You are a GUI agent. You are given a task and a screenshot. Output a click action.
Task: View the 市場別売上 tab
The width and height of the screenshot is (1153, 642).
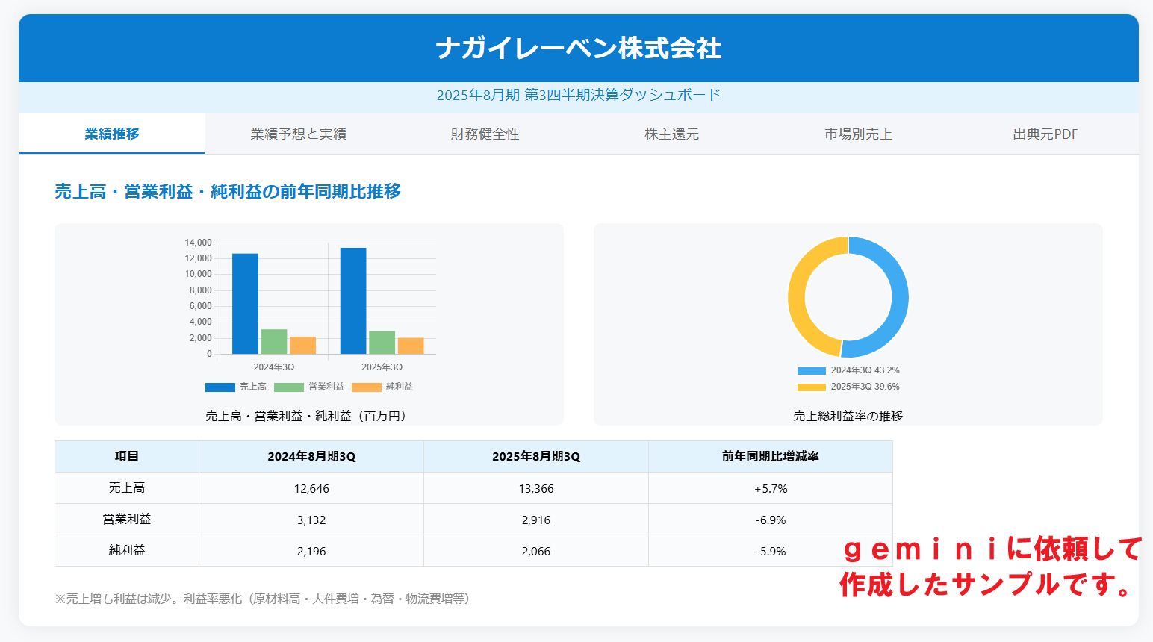pyautogui.click(x=859, y=134)
